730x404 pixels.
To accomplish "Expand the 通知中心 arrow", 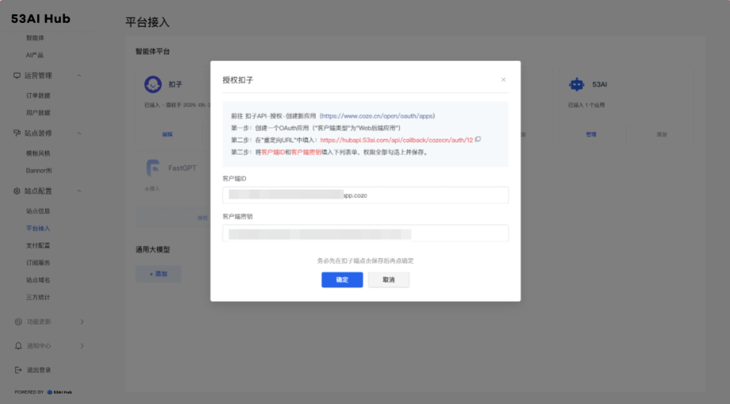I will click(x=82, y=346).
